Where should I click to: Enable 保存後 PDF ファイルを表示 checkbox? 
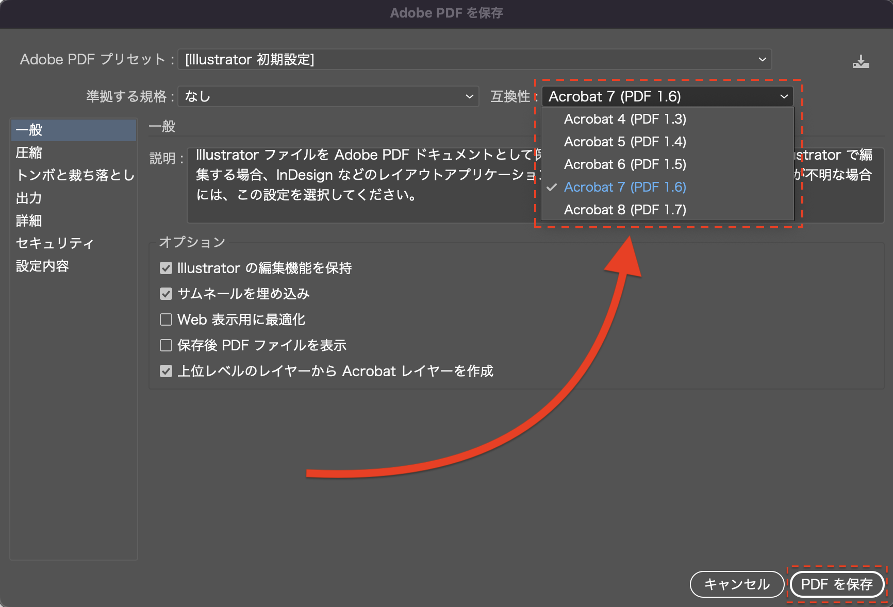coord(166,345)
